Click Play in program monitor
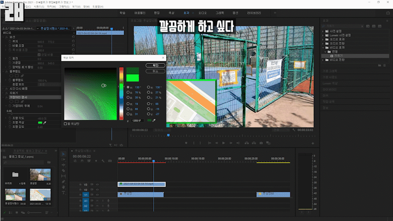Screen dimensions: 393x221 tap(224, 143)
